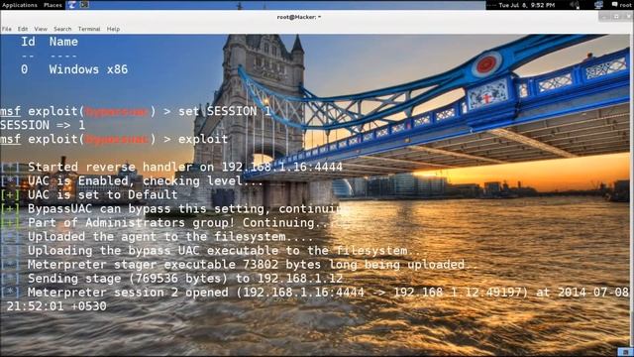Open the View menu
This screenshot has width=634, height=357.
click(x=41, y=29)
